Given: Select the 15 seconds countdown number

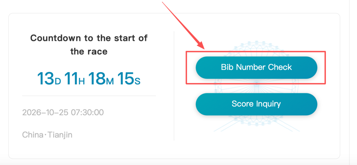Looking at the screenshot, I should [x=126, y=78].
